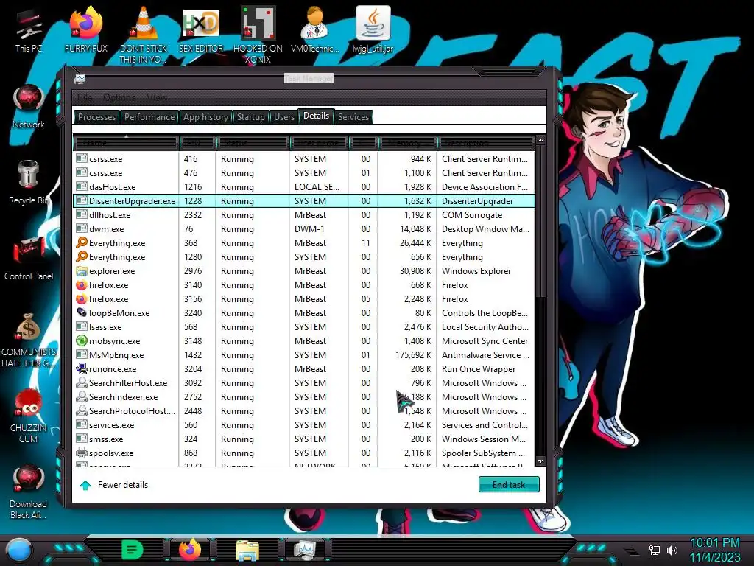
Task: Select the DissenterUpgrader.exe process row
Action: tap(304, 200)
